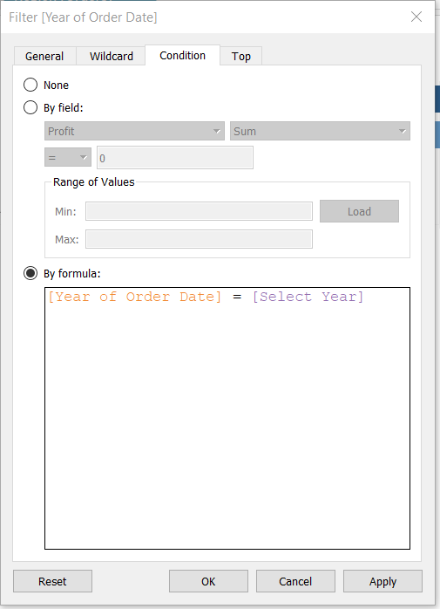Open the Profit field dropdown

(134, 131)
